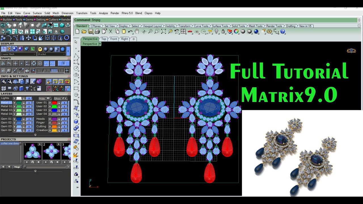Open the Coarse Mesh dropdown
363x204 pixels.
tap(18, 54)
